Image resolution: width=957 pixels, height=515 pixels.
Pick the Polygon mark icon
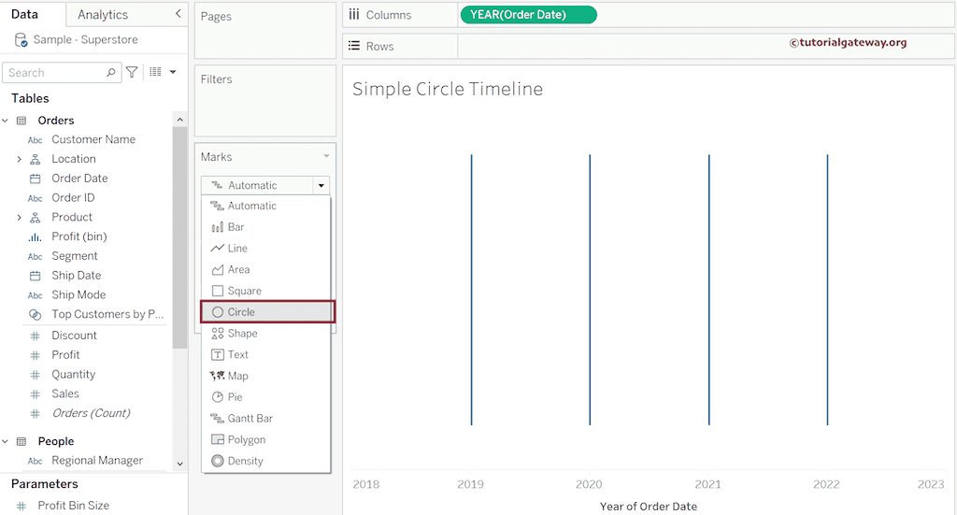(218, 440)
